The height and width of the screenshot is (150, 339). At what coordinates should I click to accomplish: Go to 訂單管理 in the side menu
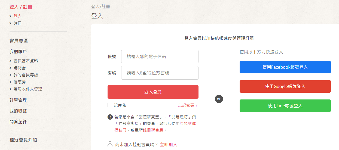tap(18, 100)
